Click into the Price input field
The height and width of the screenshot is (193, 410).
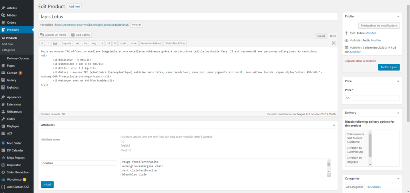(372, 98)
